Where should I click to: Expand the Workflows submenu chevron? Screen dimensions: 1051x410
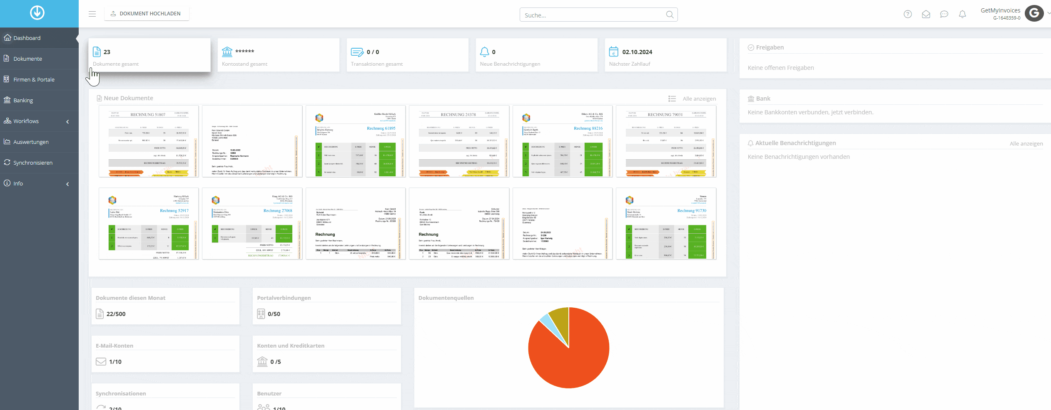(x=67, y=121)
